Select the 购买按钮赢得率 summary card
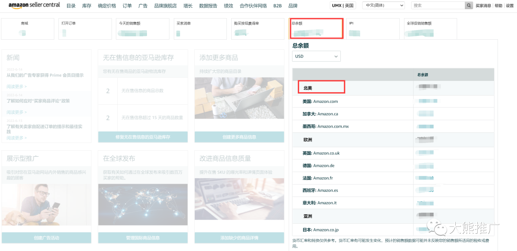The image size is (517, 251). pyautogui.click(x=258, y=29)
